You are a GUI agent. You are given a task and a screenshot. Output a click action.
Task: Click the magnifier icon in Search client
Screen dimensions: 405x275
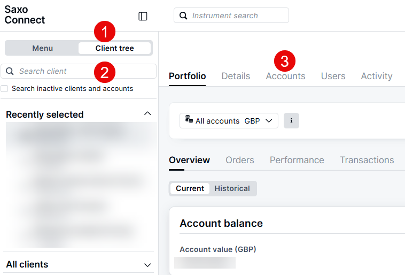click(10, 71)
